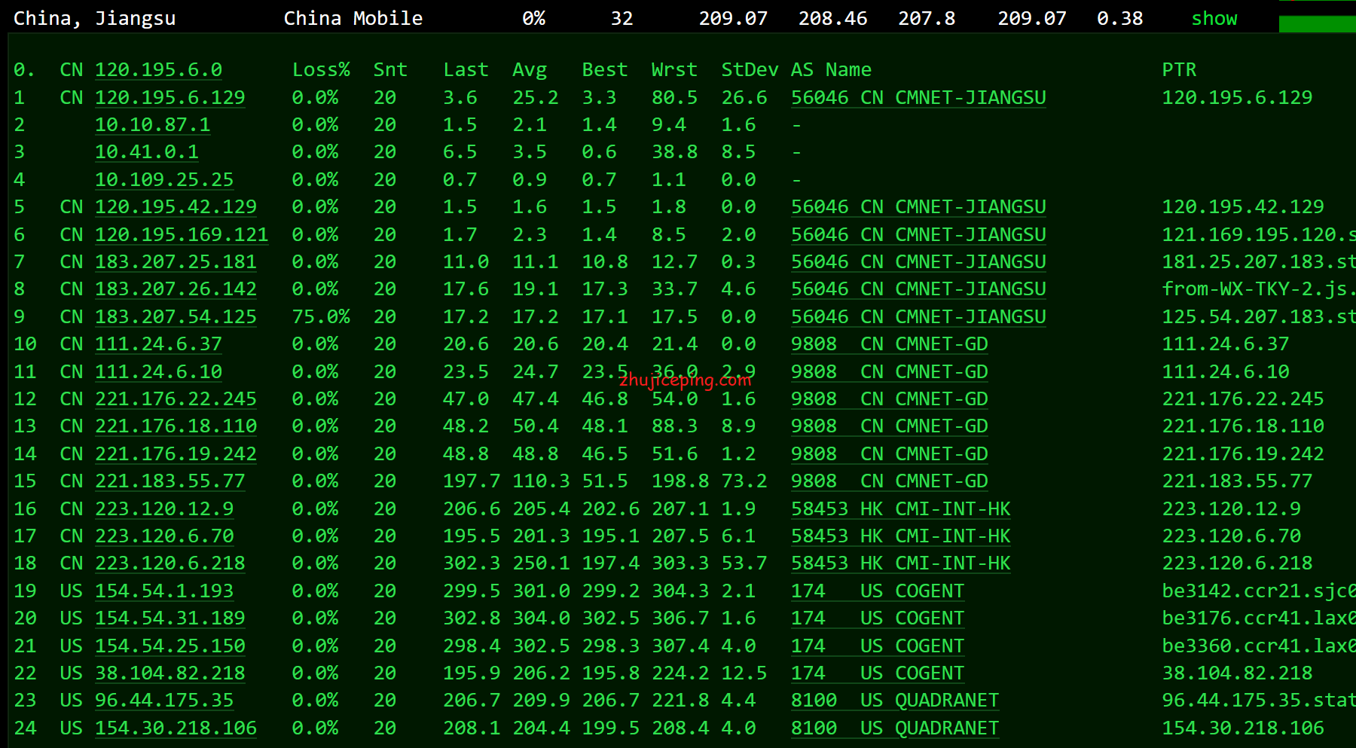Open IP link 154.54.25.150
This screenshot has height=748, width=1356.
[170, 646]
